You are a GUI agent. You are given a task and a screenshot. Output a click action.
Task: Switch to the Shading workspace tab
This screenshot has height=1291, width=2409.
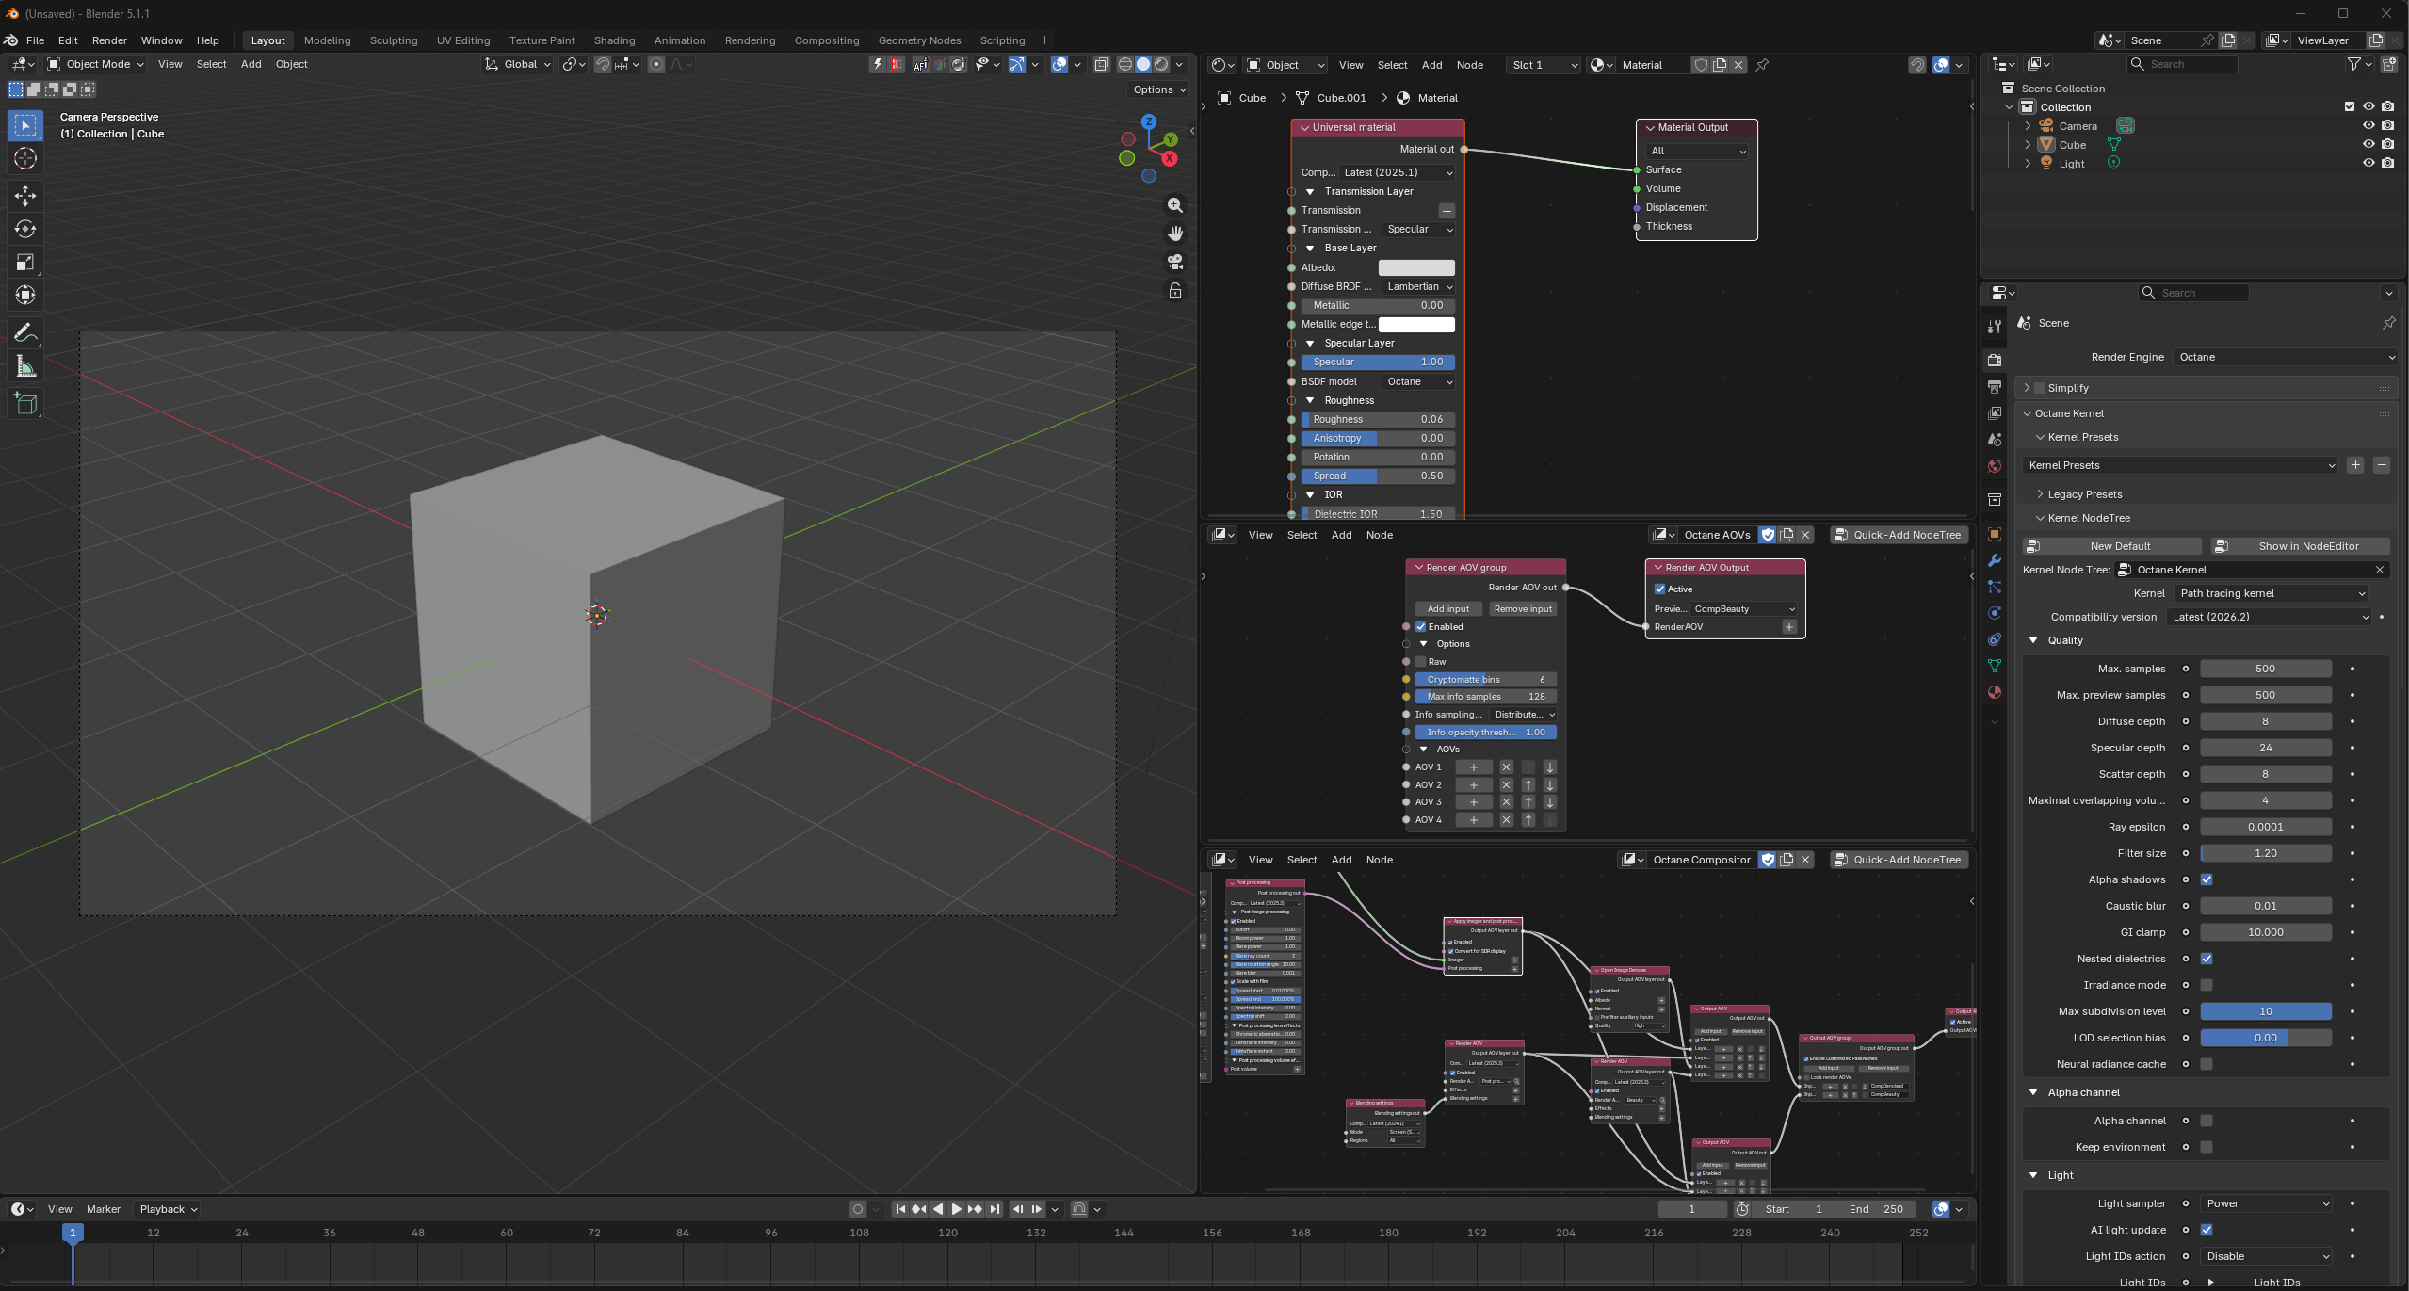(x=614, y=40)
